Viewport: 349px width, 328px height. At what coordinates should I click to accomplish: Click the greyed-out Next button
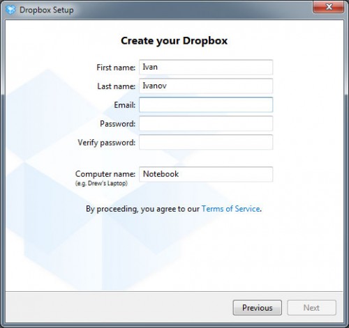[x=311, y=308]
